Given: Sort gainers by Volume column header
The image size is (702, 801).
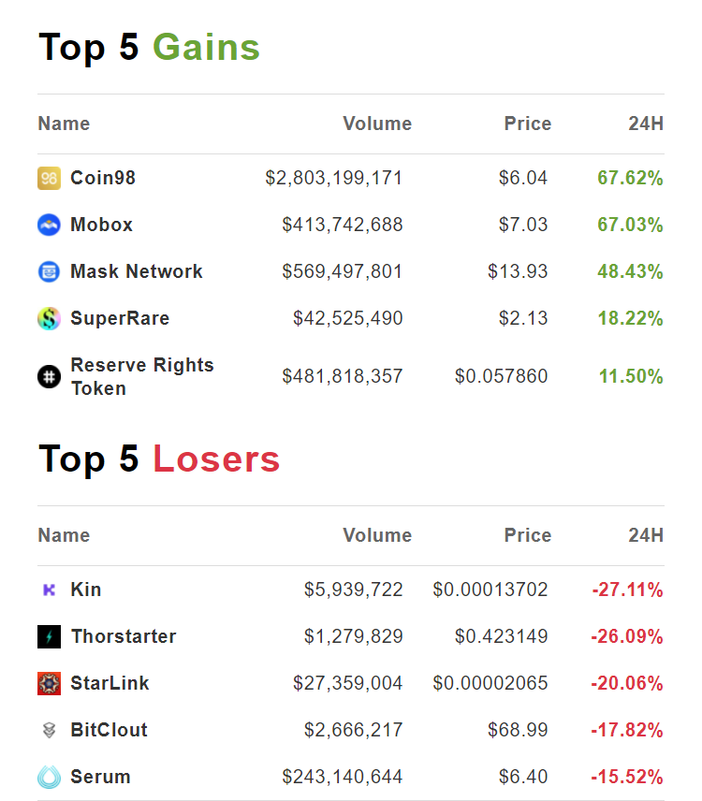Looking at the screenshot, I should coord(377,124).
